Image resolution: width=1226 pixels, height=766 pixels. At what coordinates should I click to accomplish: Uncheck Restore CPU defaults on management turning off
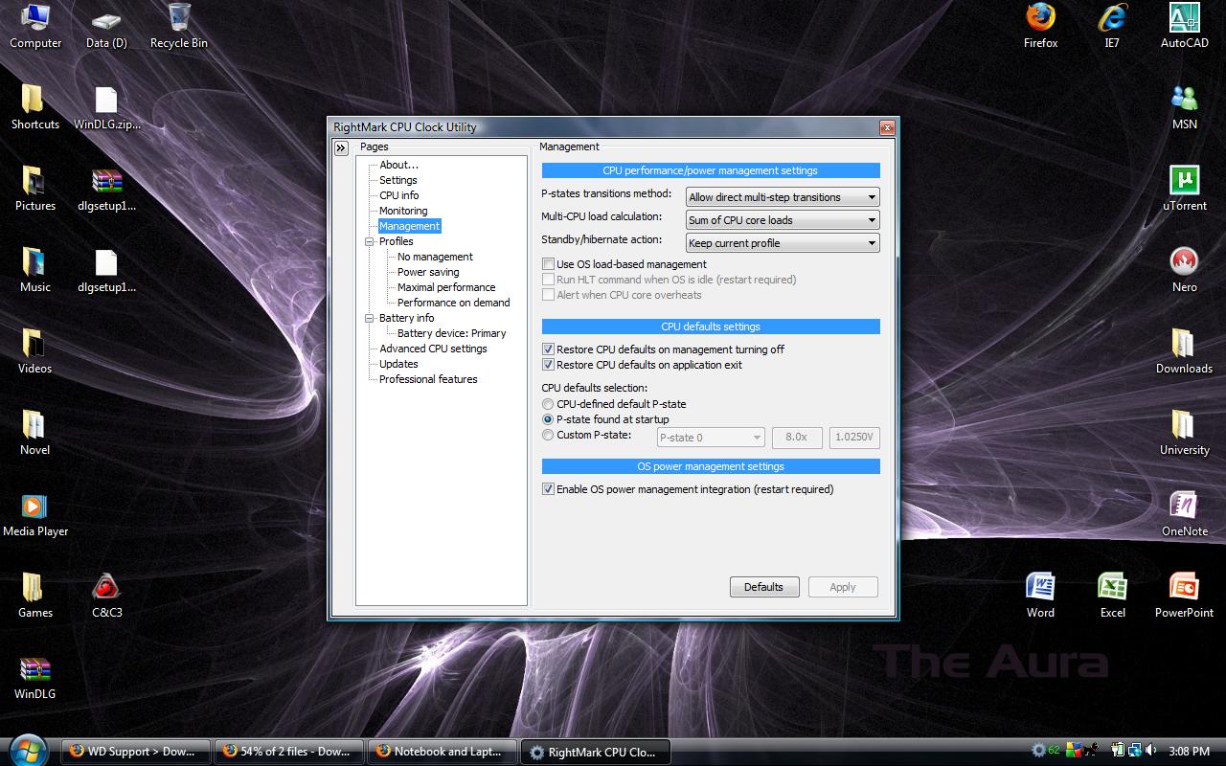[663, 349]
